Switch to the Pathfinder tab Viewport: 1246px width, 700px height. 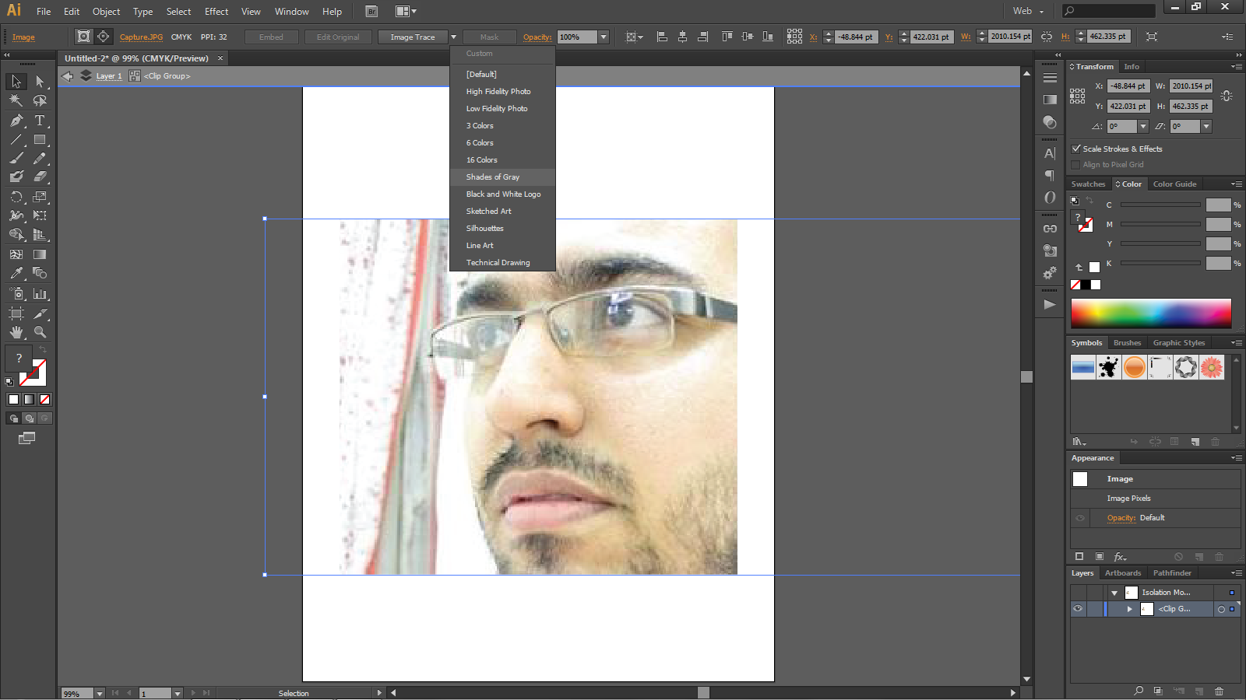[x=1172, y=573]
